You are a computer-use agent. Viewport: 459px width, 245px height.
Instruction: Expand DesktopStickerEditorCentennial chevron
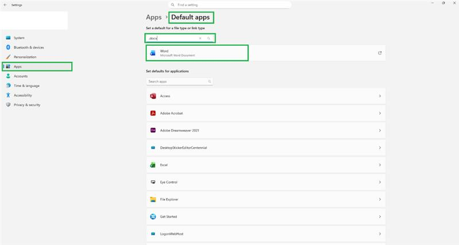(380, 148)
